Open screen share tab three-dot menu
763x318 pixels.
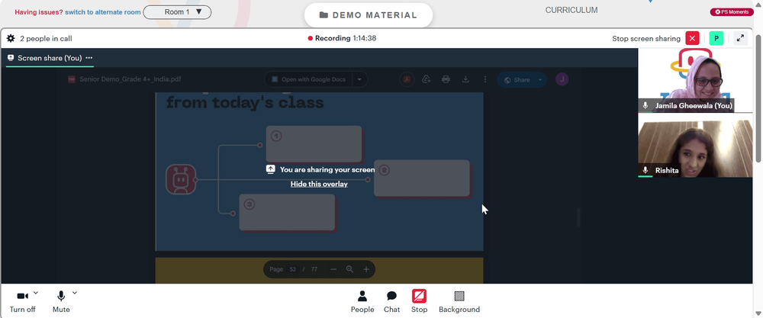click(89, 58)
